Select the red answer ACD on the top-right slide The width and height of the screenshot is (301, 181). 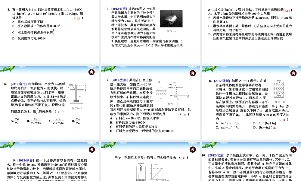pyautogui.click(x=287, y=10)
